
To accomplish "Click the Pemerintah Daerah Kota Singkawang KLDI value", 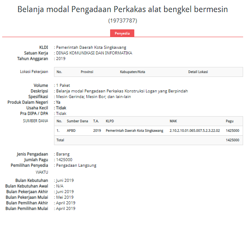I will 91,48.
